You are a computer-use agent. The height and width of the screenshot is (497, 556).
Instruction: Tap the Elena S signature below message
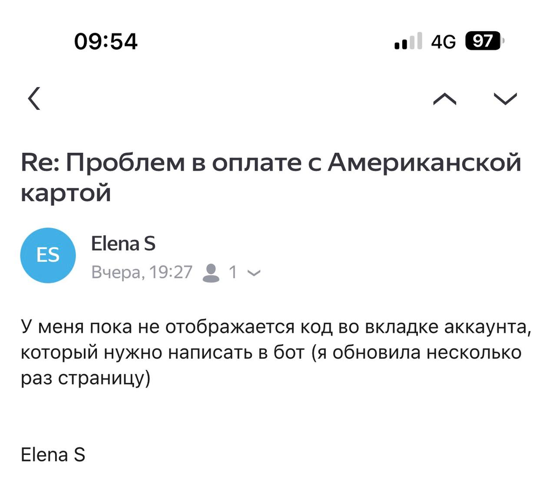[53, 455]
